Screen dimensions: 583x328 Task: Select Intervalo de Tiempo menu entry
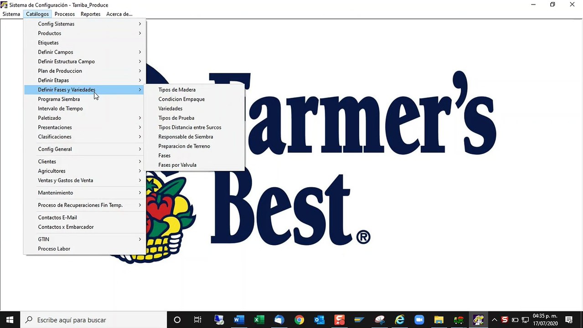[x=85, y=108]
